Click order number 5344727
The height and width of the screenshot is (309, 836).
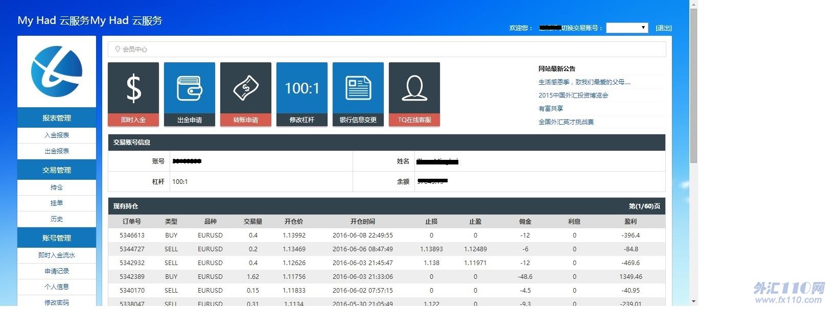pos(132,249)
